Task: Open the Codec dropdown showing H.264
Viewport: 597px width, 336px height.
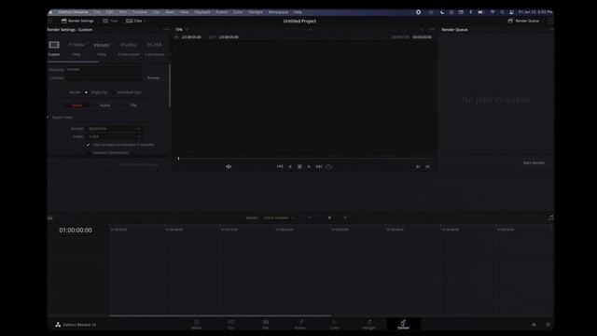Action: pyautogui.click(x=115, y=136)
